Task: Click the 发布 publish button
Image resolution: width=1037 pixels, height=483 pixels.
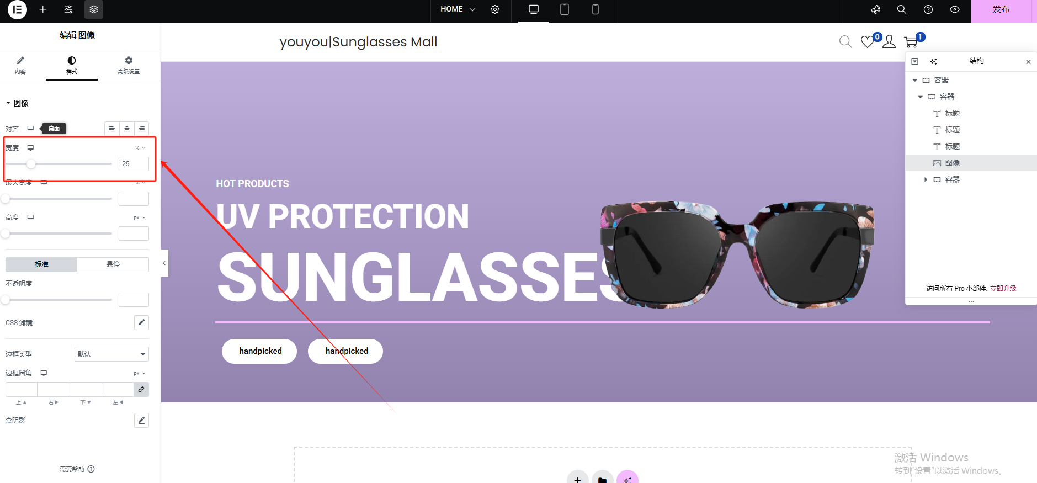Action: coord(1001,9)
